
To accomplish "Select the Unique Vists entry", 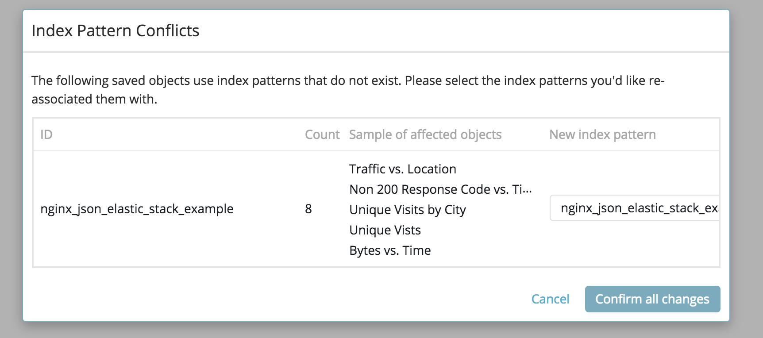I will (385, 230).
